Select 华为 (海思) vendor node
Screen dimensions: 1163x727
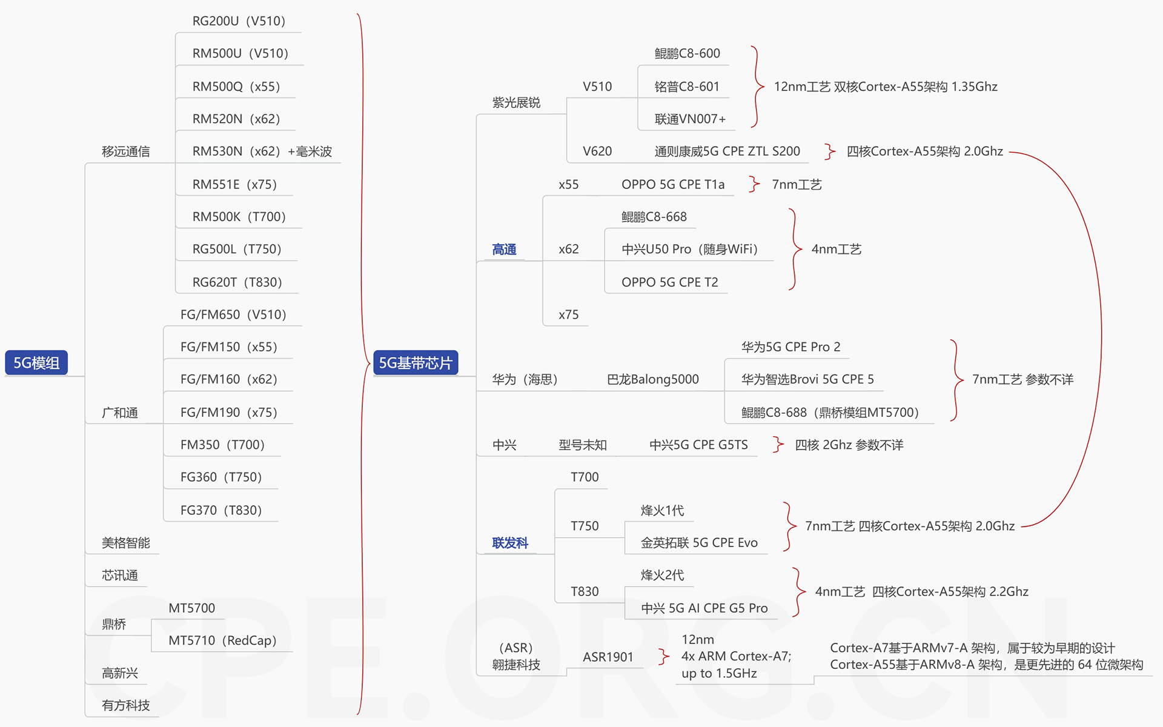tap(525, 379)
